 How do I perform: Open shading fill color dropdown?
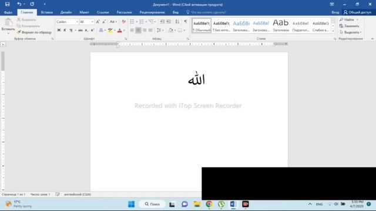175,30
